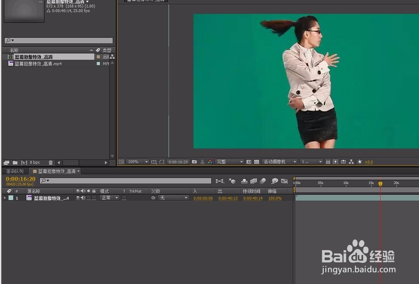Hide layer 1 with the eye toggle
This screenshot has width=419, height=284.
[78, 198]
